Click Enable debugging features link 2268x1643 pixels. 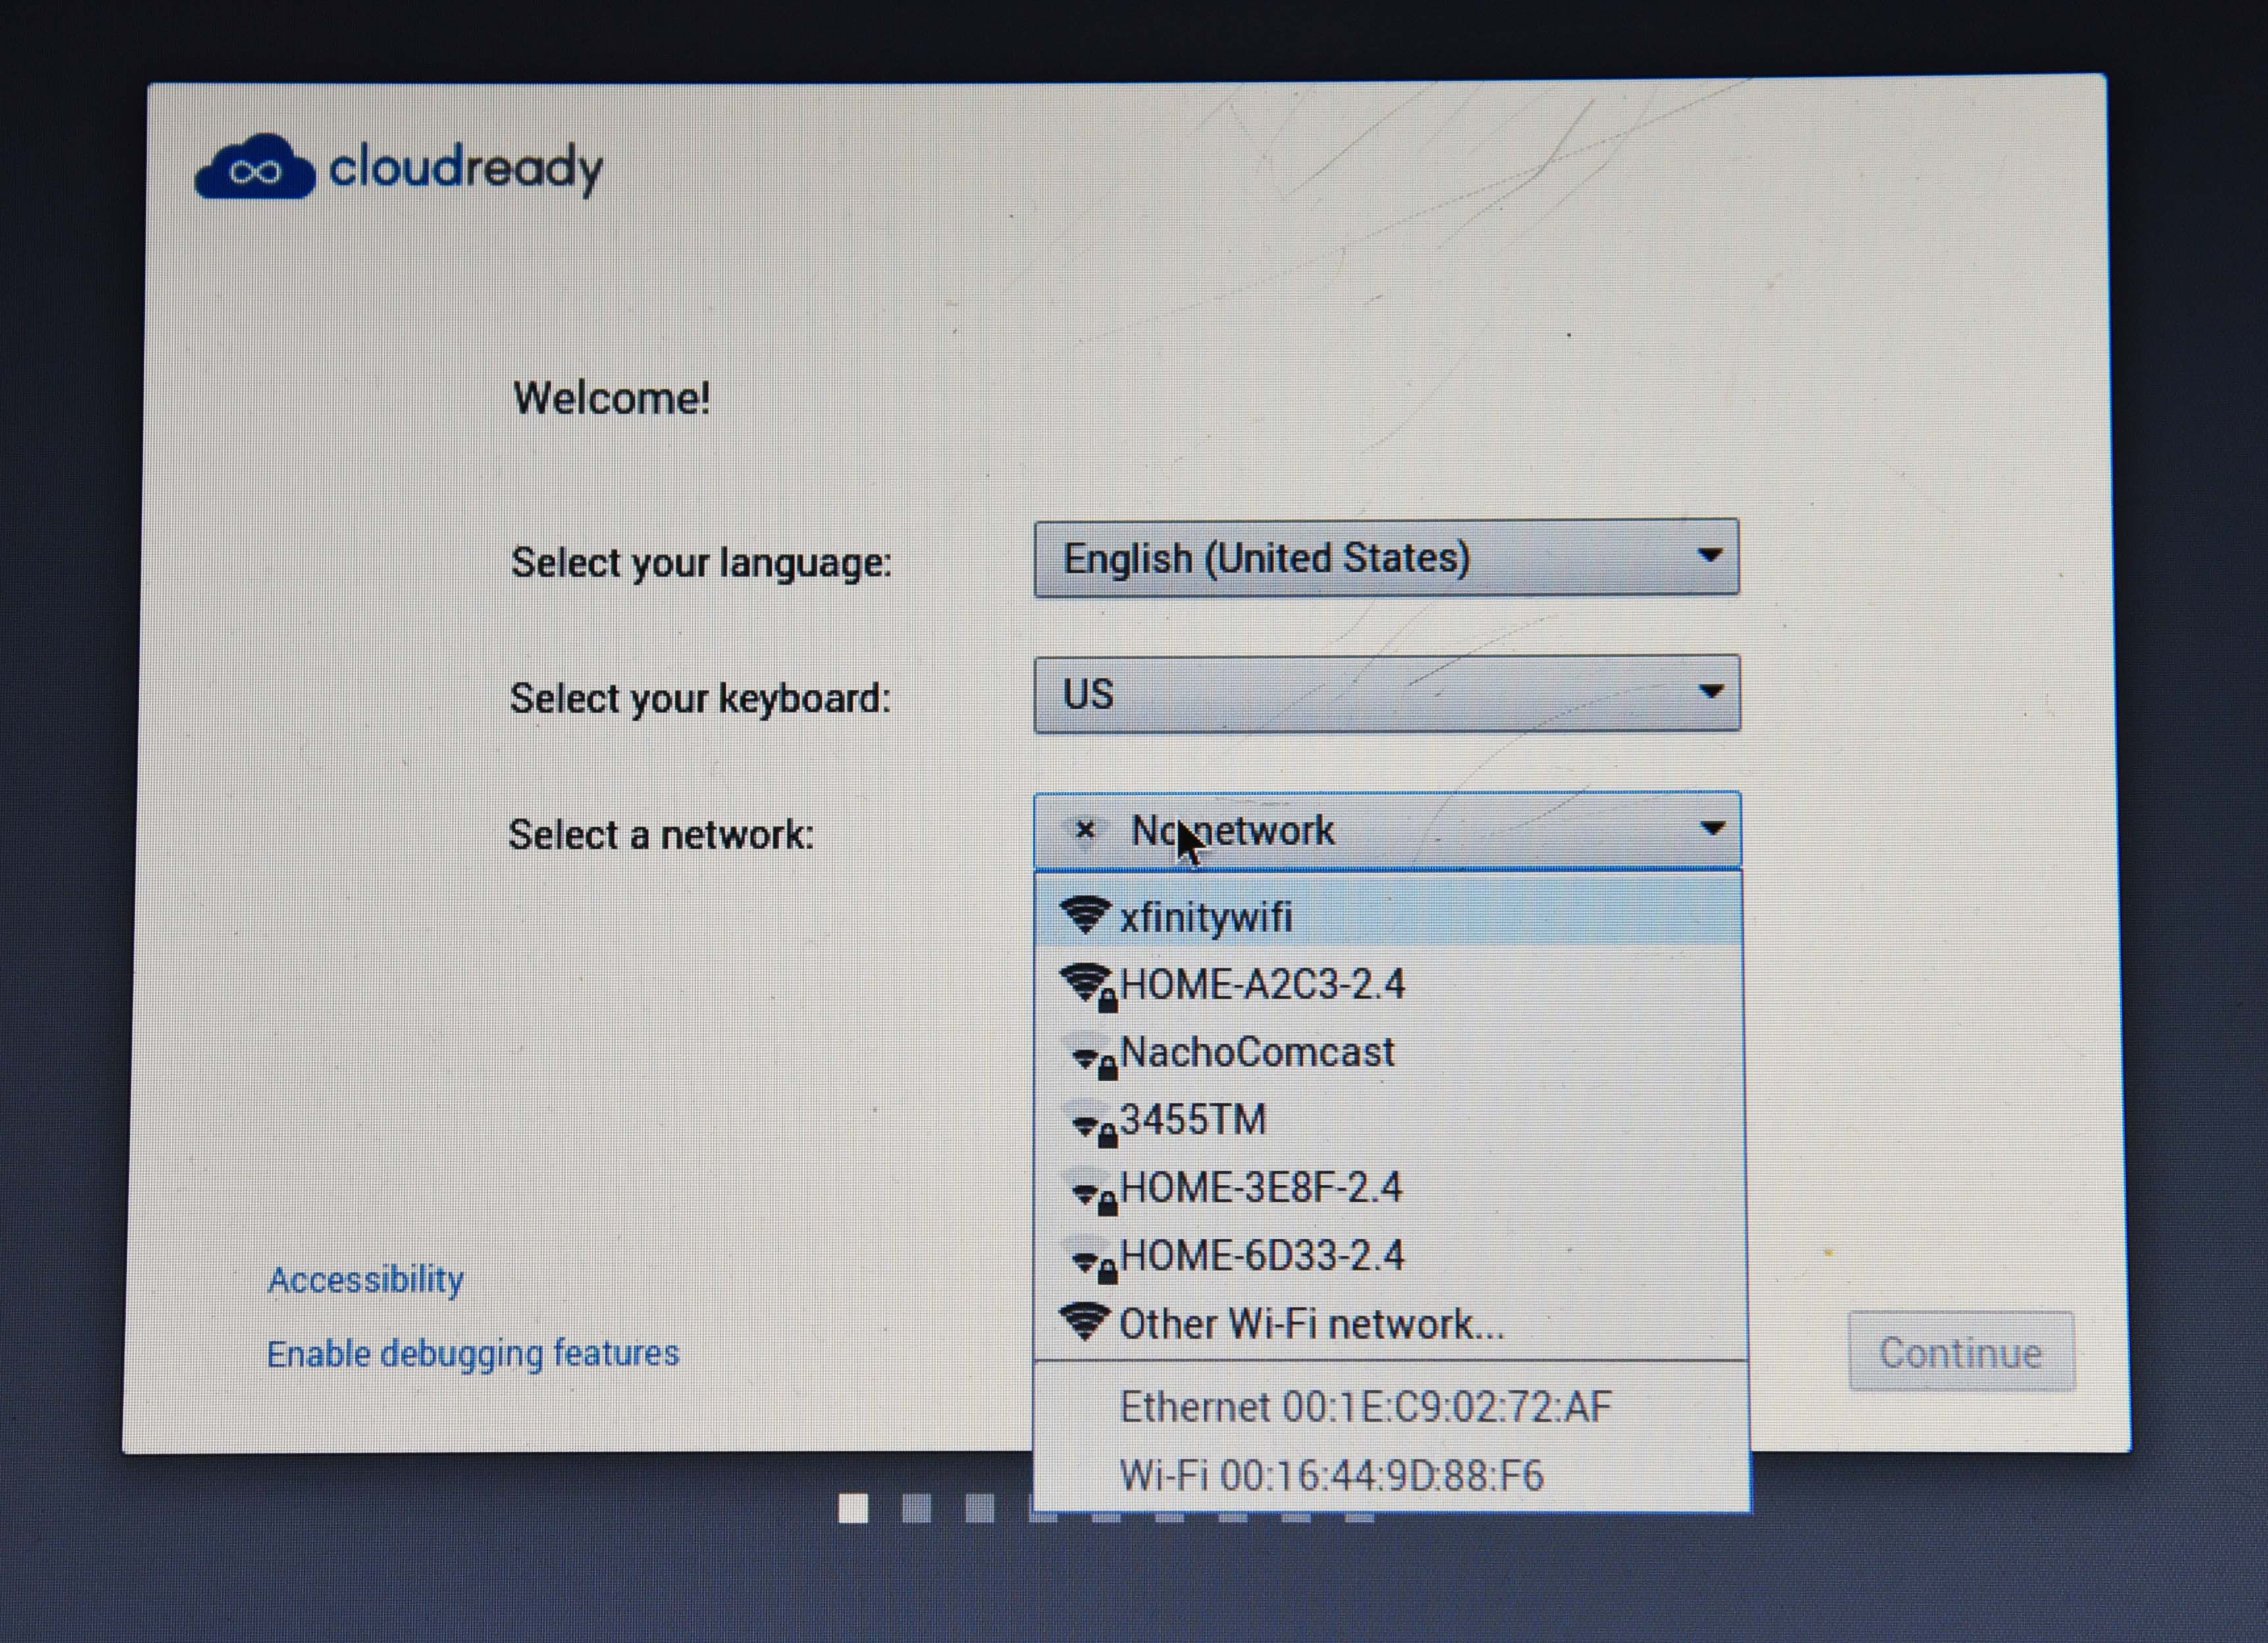click(x=473, y=1353)
